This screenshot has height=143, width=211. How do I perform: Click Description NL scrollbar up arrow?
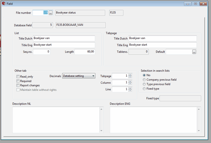pyautogui.click(x=101, y=109)
